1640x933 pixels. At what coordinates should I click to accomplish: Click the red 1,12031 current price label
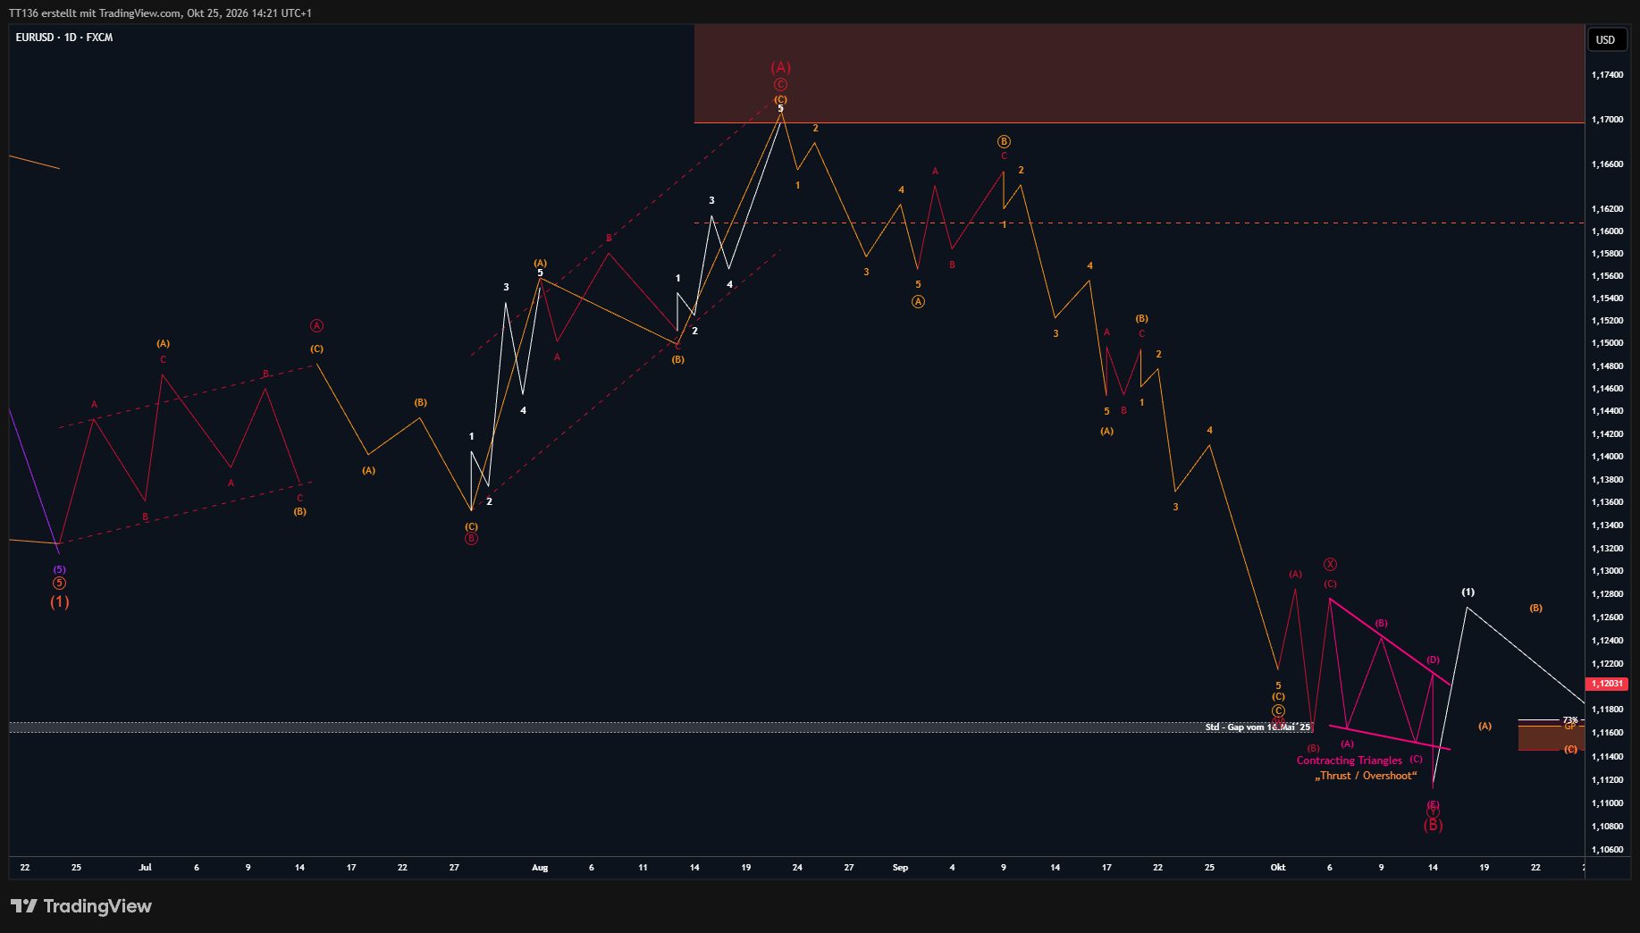coord(1607,684)
